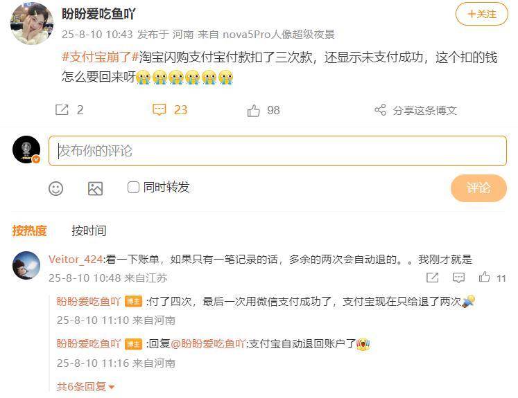Click into the 发布你的评论 input field
Image resolution: width=518 pixels, height=398 pixels.
[x=277, y=151]
